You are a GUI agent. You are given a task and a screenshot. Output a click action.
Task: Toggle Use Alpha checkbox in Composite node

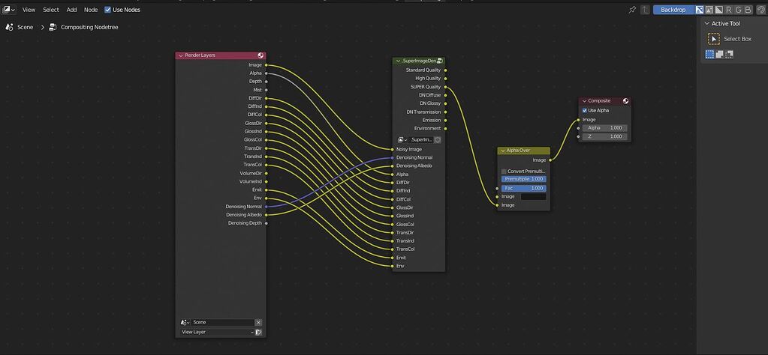(x=584, y=110)
